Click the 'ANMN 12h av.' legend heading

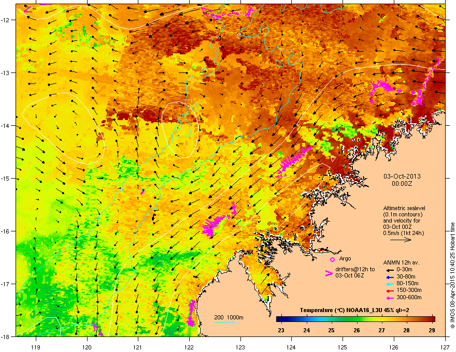[401, 262]
